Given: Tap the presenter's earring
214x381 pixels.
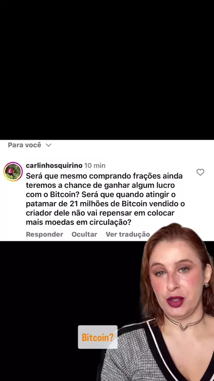Looking at the screenshot, I should (x=206, y=285).
